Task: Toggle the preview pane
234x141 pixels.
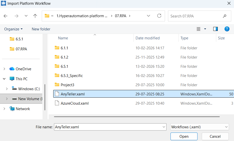Action: tap(215, 29)
